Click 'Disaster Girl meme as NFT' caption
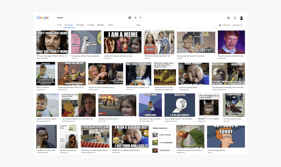 point(109,119)
